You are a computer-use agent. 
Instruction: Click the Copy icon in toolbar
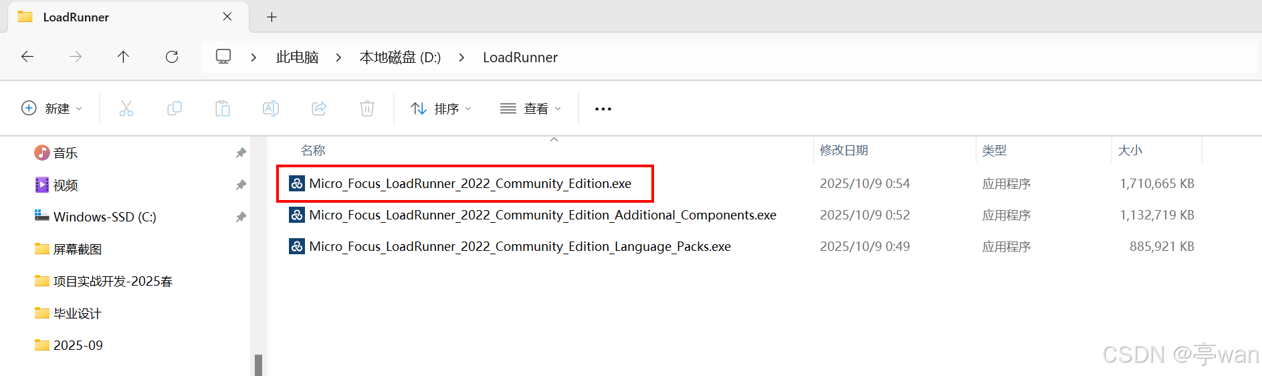point(175,108)
